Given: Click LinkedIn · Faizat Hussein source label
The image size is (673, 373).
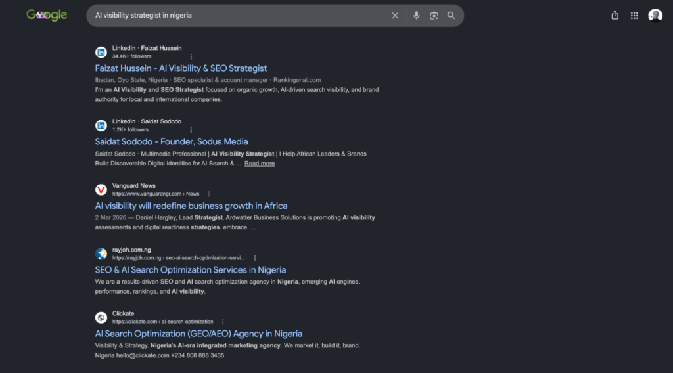Looking at the screenshot, I should pyautogui.click(x=147, y=48).
